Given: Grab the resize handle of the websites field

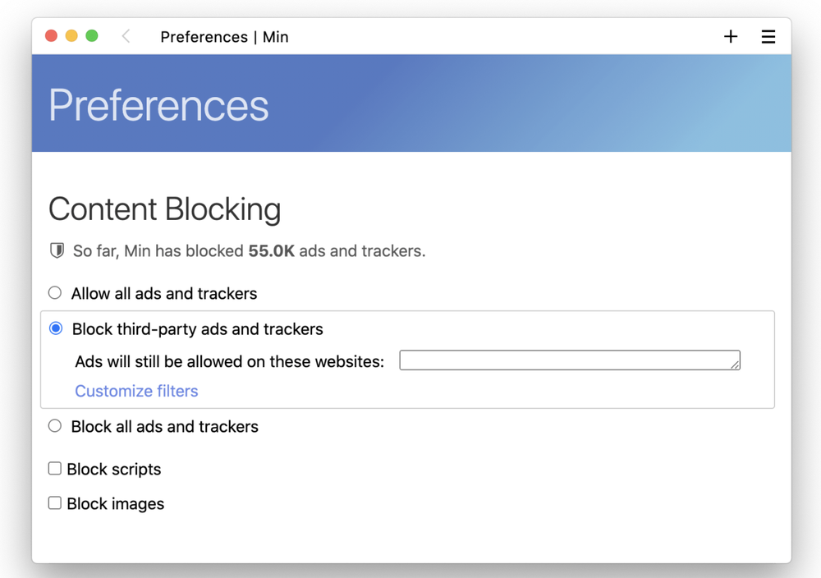Looking at the screenshot, I should pos(735,365).
